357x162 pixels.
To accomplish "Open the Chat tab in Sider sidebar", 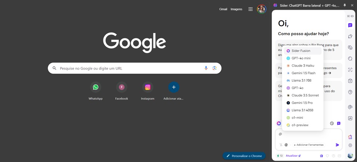I will point(350,25).
